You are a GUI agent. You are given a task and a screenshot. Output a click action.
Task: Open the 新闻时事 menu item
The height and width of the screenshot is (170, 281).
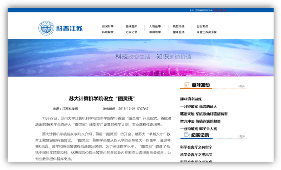108,26
